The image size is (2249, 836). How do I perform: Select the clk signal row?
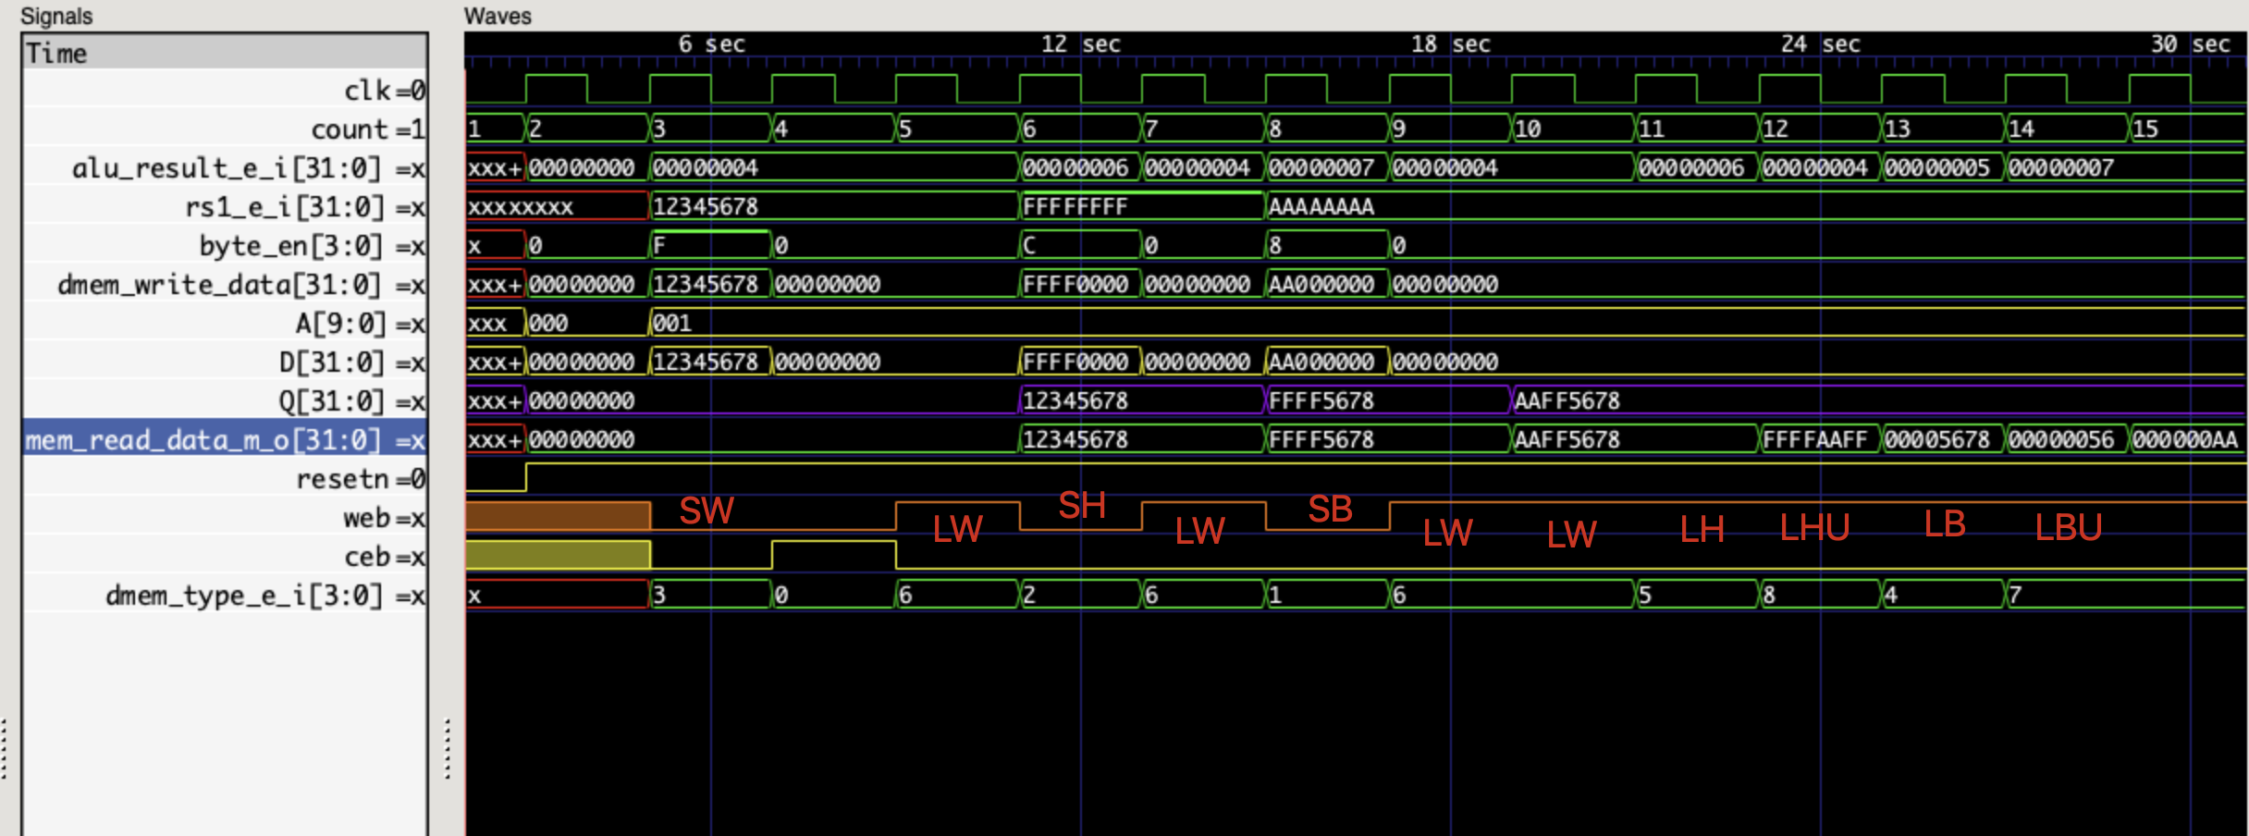click(x=225, y=91)
